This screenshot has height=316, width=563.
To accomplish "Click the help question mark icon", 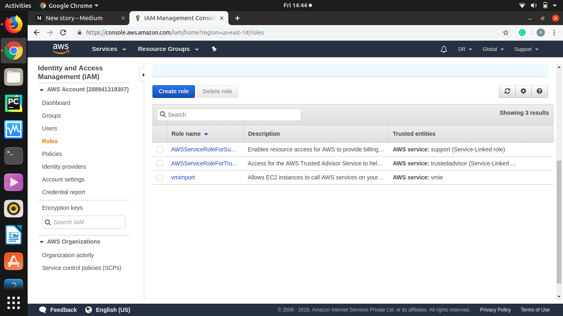I will click(540, 91).
